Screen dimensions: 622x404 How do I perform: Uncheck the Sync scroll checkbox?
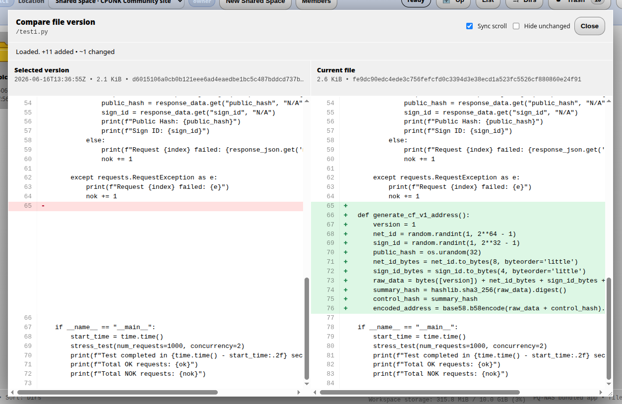pyautogui.click(x=469, y=26)
